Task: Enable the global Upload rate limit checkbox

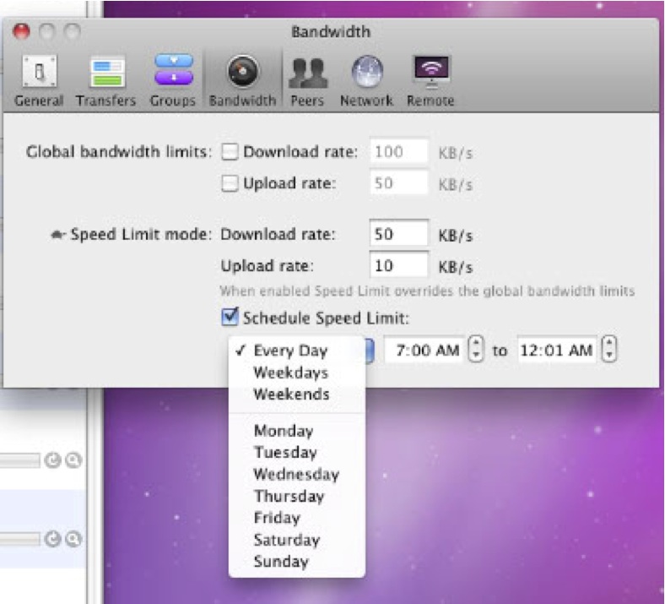Action: tap(230, 183)
